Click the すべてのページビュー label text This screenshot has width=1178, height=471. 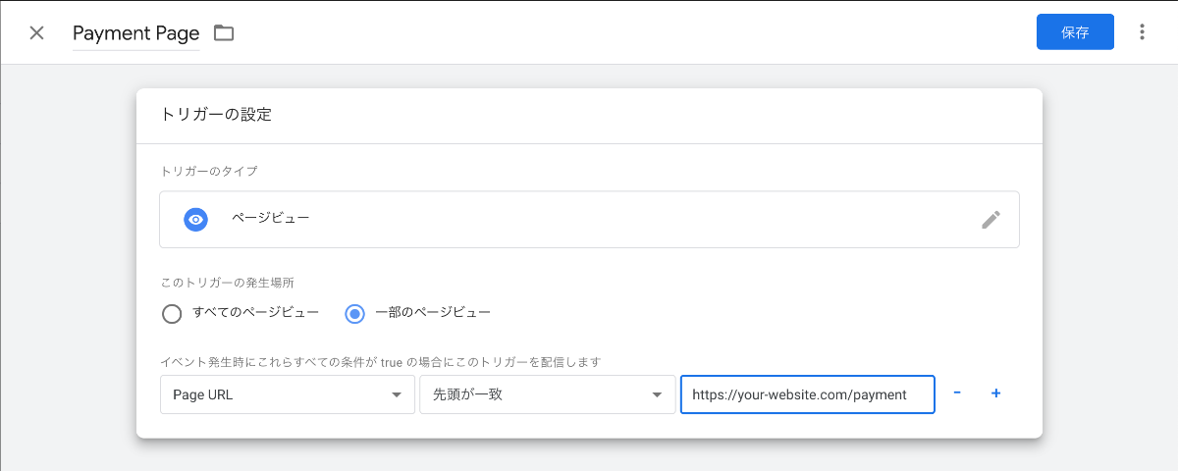(x=255, y=312)
